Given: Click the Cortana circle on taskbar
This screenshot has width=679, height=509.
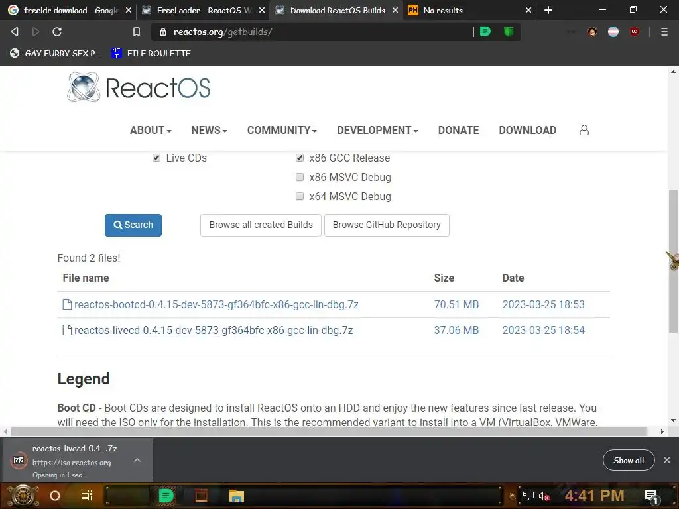Looking at the screenshot, I should (x=55, y=496).
